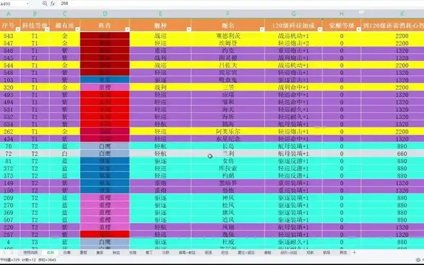Switch to the 白鹰 sheet tab
Viewport: 424px width, 265px height.
point(67,252)
